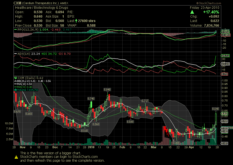This screenshot has width=233, height=165.
Task: Click the 2010 year label on the date axis
Action: (91, 147)
